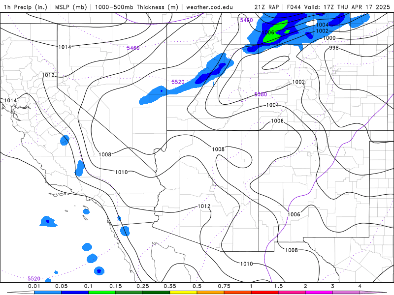
Task: Click the '1h Precip (in.)' title text
Action: [x=26, y=7]
